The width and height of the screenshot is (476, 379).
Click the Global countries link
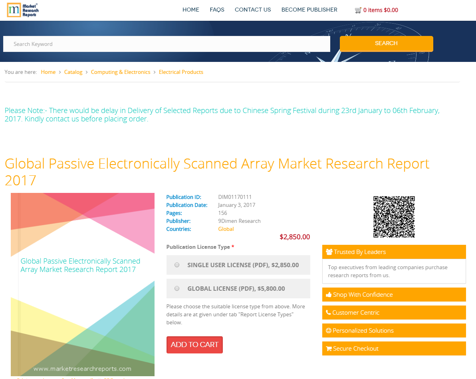226,229
